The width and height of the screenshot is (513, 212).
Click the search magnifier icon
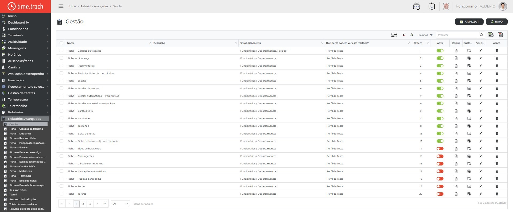click(481, 35)
